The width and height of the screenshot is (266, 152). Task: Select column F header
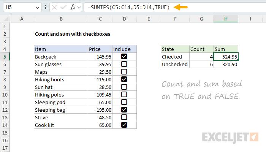pos(175,19)
